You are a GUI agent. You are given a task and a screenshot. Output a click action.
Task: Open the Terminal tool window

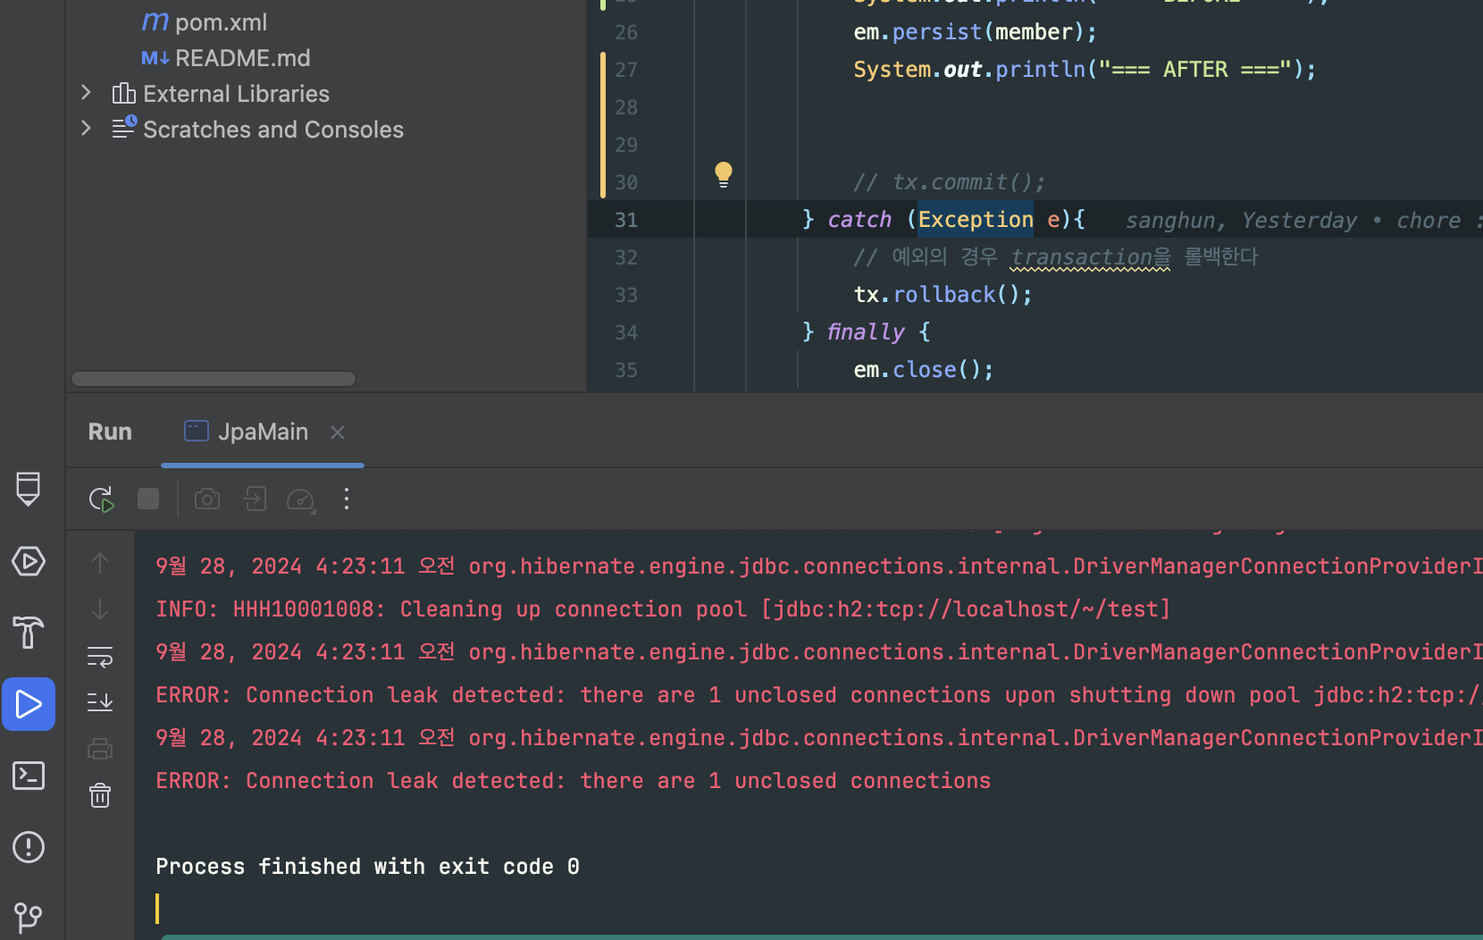[29, 776]
